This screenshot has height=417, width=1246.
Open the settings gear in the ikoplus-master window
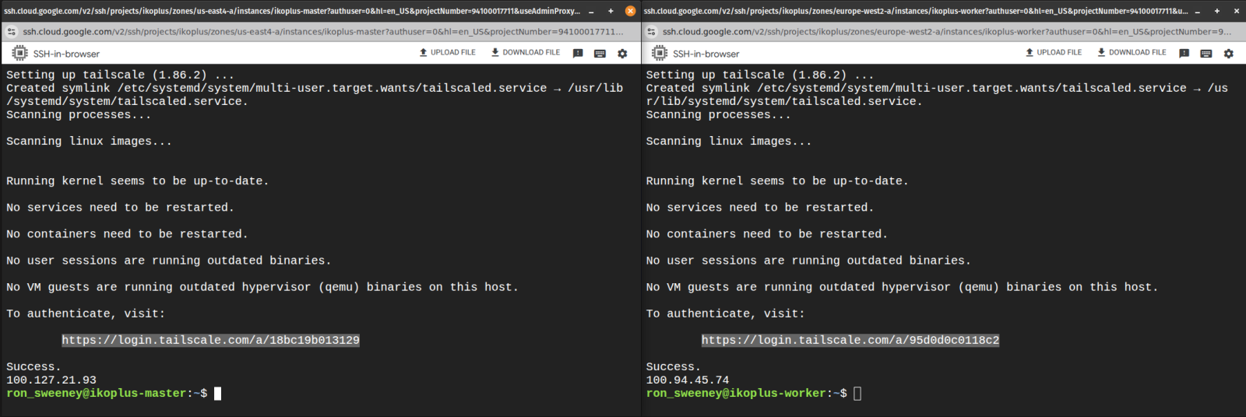(x=622, y=54)
